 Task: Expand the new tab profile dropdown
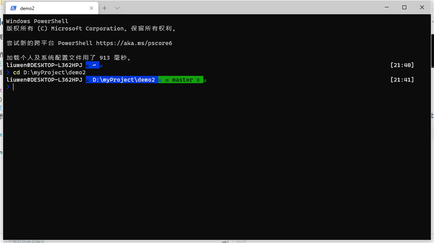point(117,8)
